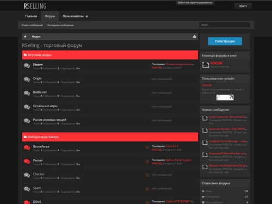This screenshot has height=204, width=272.
Task: Click folder icon in Игровой раздел header
Action: (x=26, y=55)
